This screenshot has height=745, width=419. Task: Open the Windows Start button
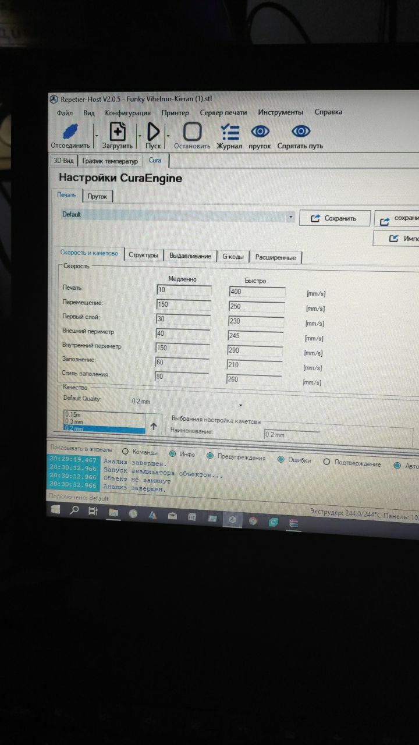click(56, 510)
